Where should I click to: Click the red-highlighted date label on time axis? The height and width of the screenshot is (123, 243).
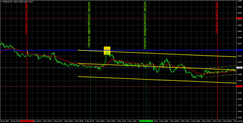27,121
